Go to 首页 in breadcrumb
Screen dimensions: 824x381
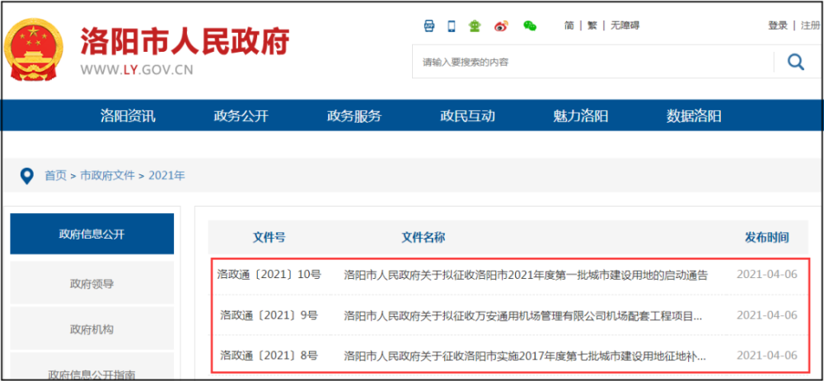point(56,176)
